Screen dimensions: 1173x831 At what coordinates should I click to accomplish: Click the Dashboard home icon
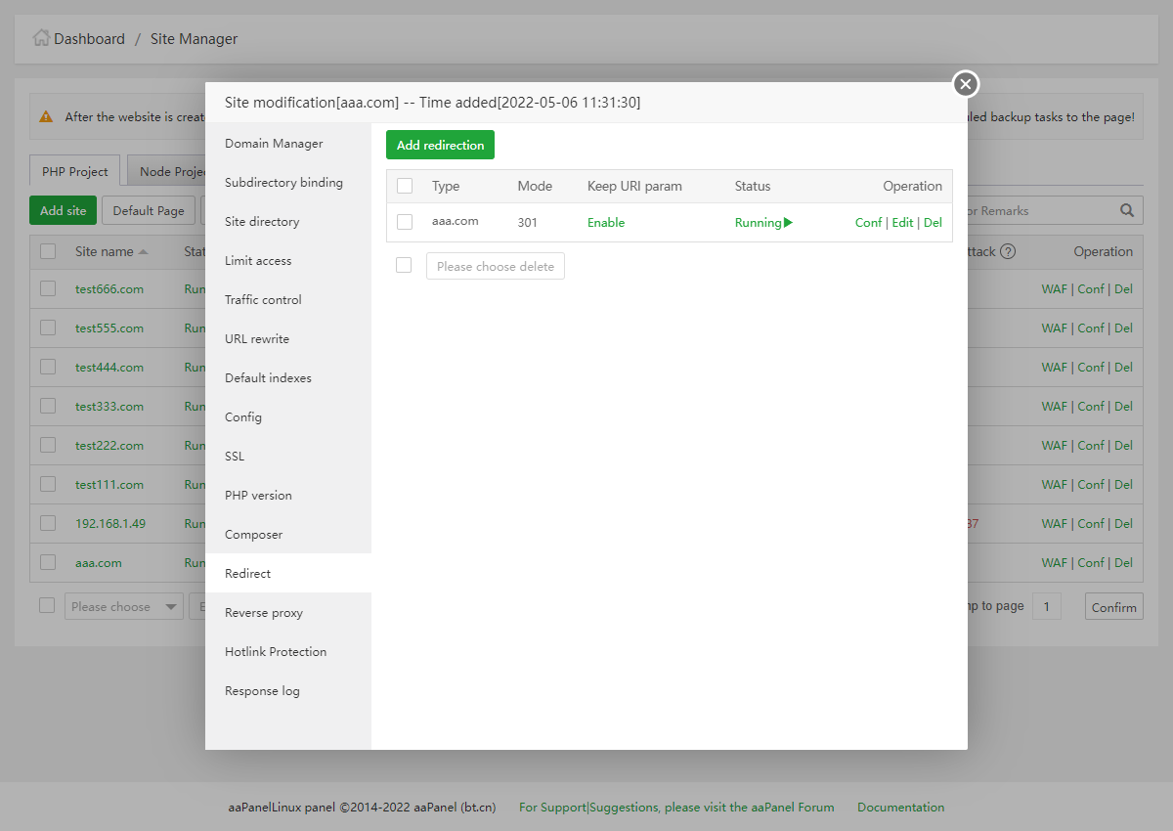41,38
